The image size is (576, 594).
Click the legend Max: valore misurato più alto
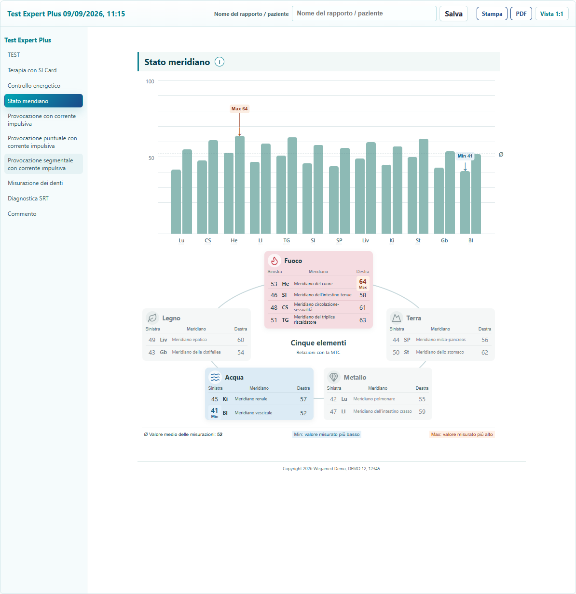point(462,435)
